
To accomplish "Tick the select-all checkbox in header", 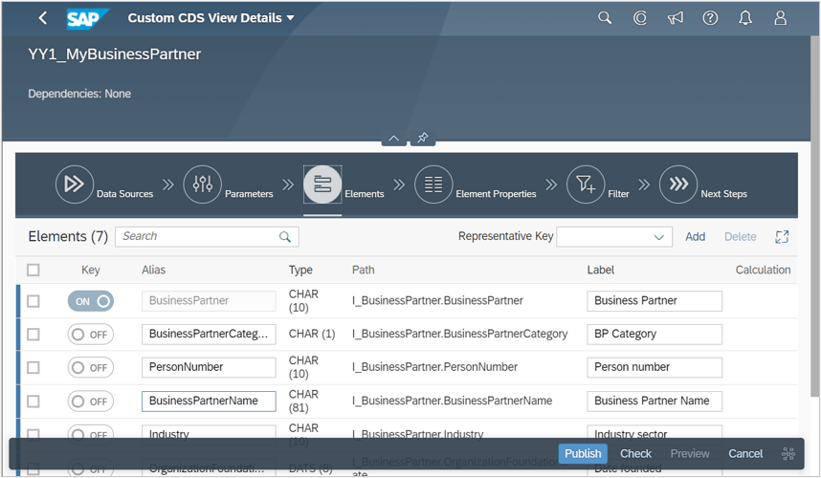I will [33, 270].
